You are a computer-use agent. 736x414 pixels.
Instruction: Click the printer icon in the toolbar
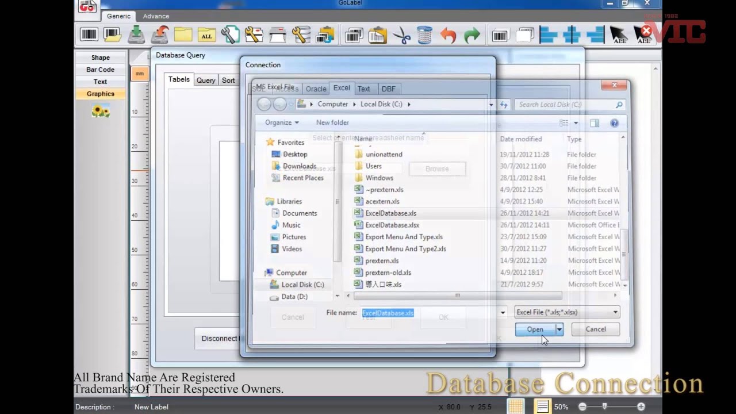[x=278, y=35]
